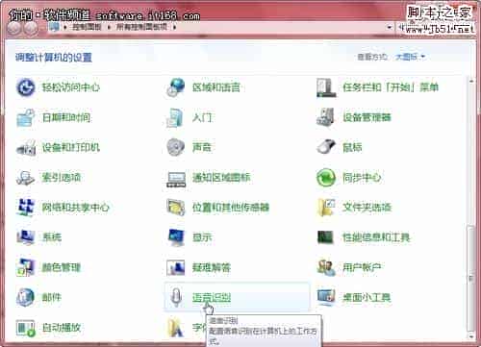Go forward with Forward navigation button
This screenshot has height=347, width=481.
31,29
